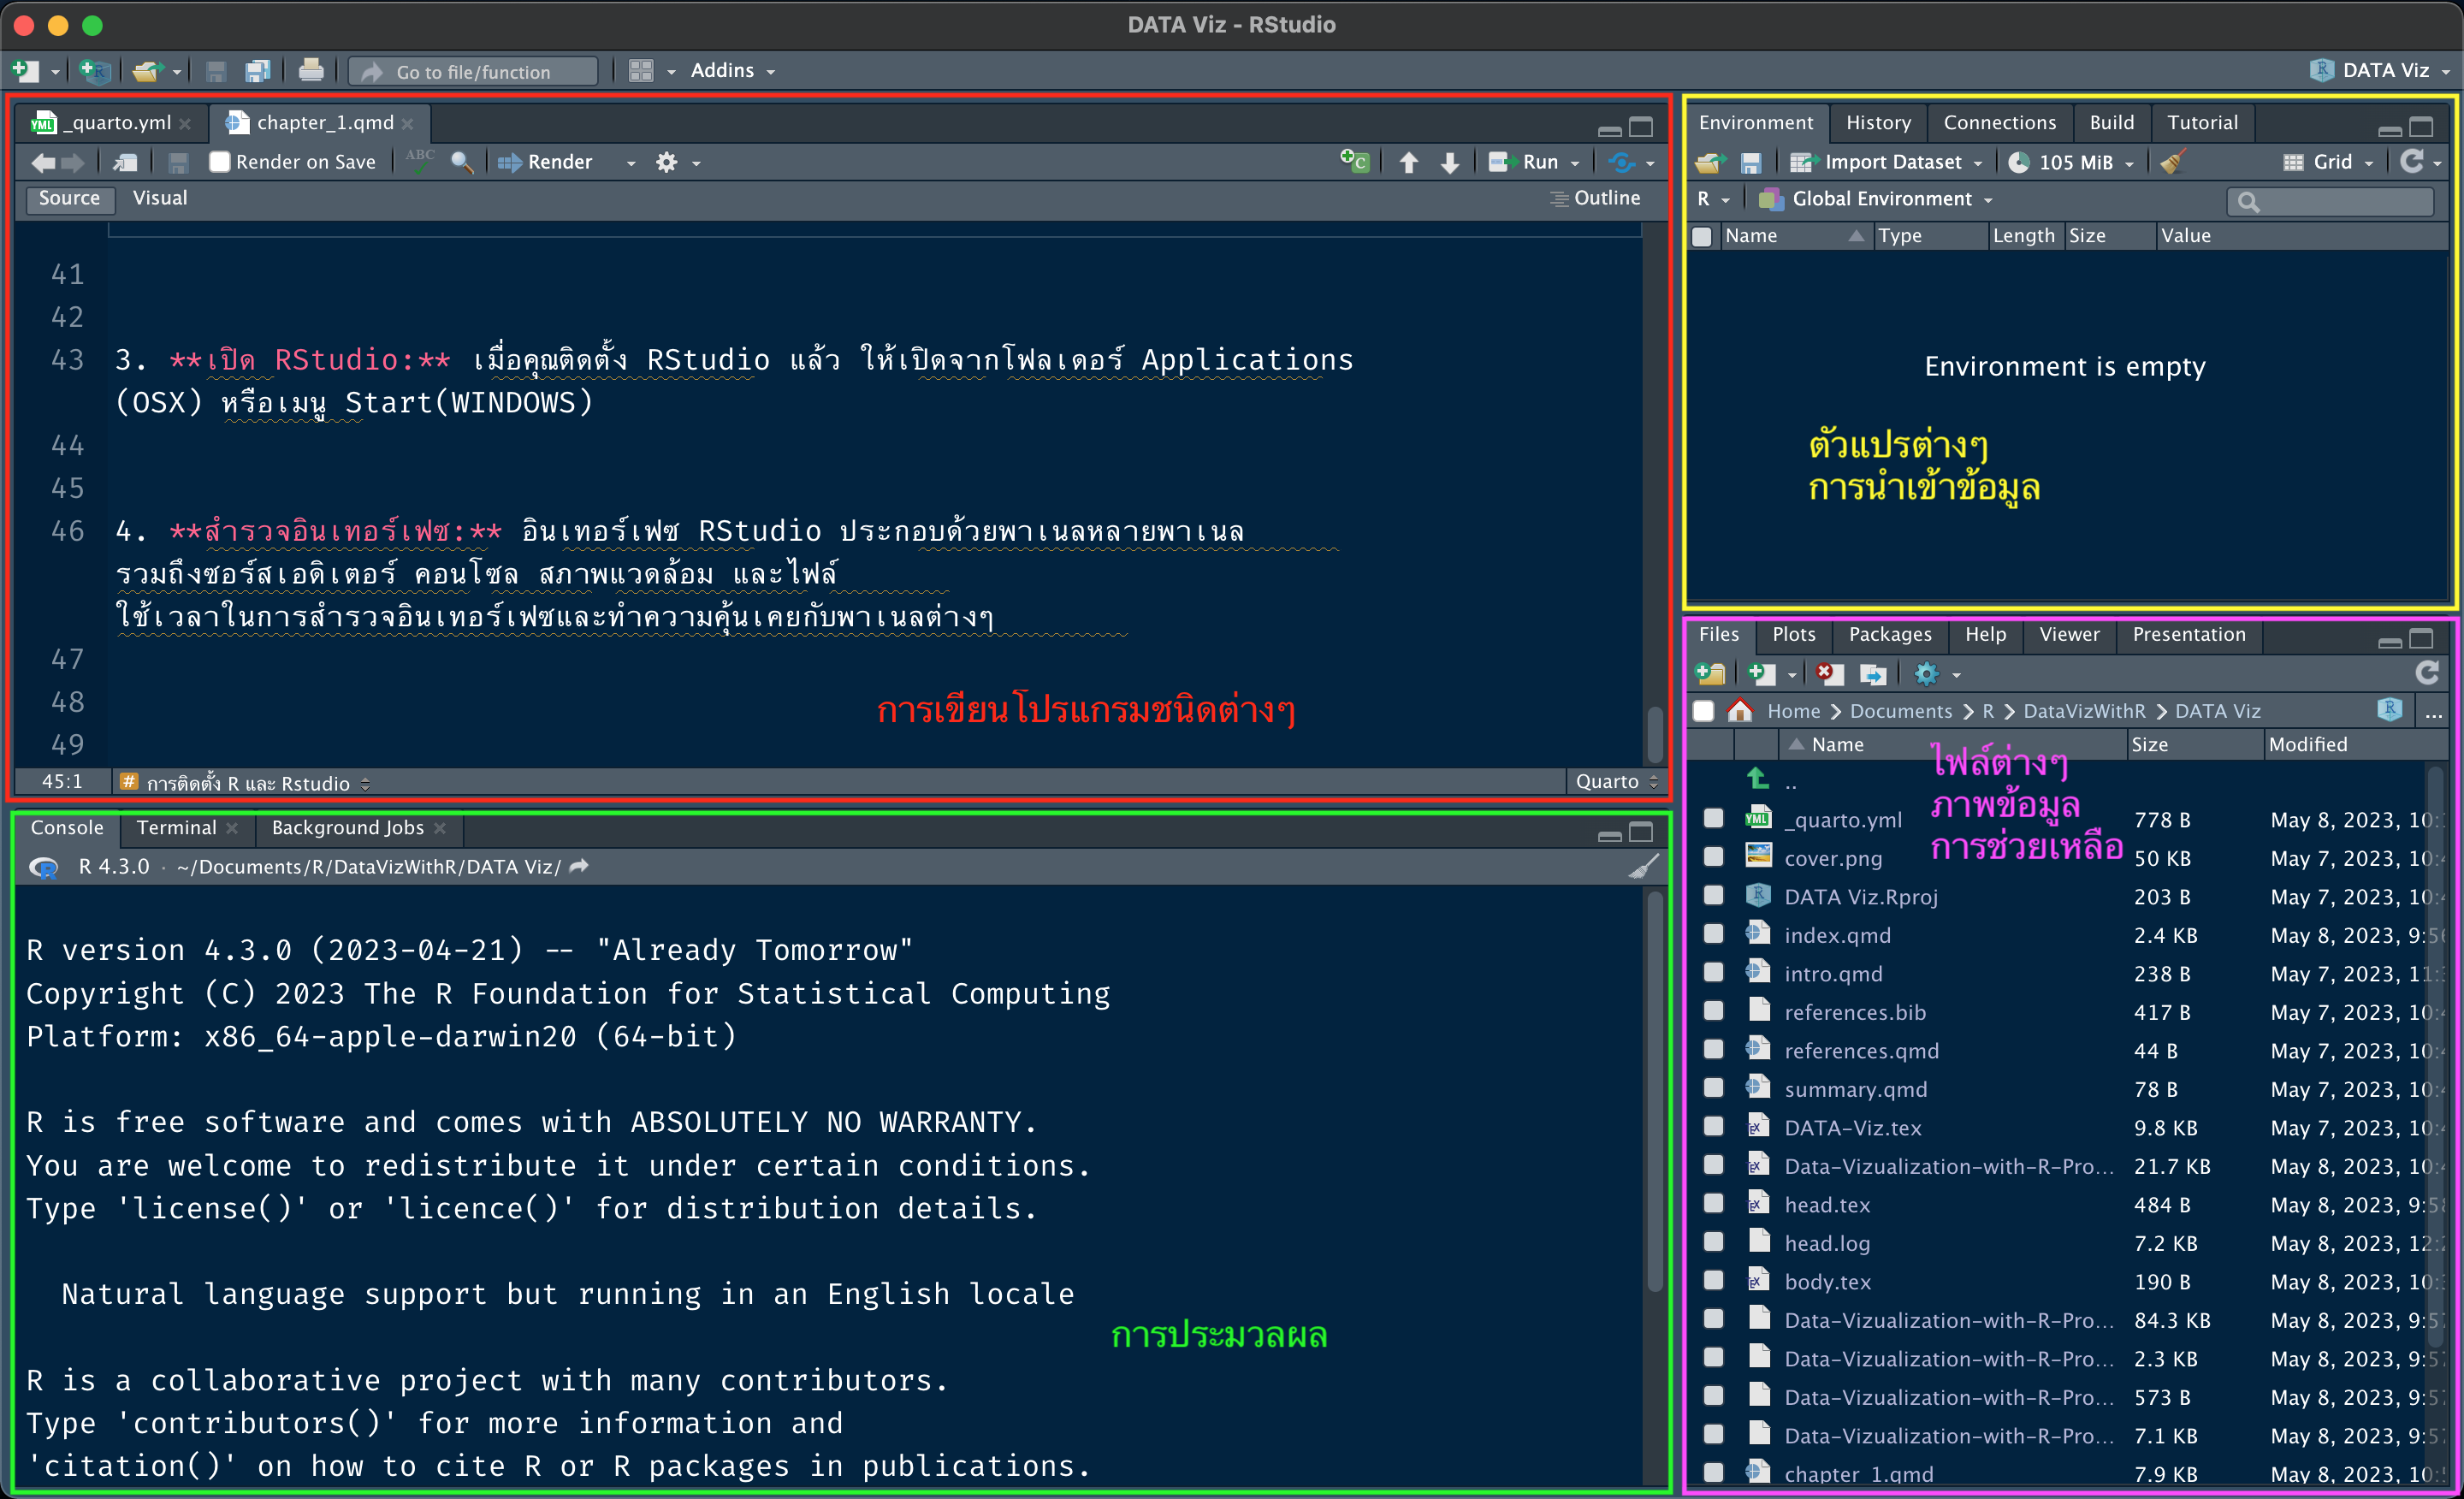
Task: Open spellcheck via the ABC toolbar icon
Action: pos(420,161)
